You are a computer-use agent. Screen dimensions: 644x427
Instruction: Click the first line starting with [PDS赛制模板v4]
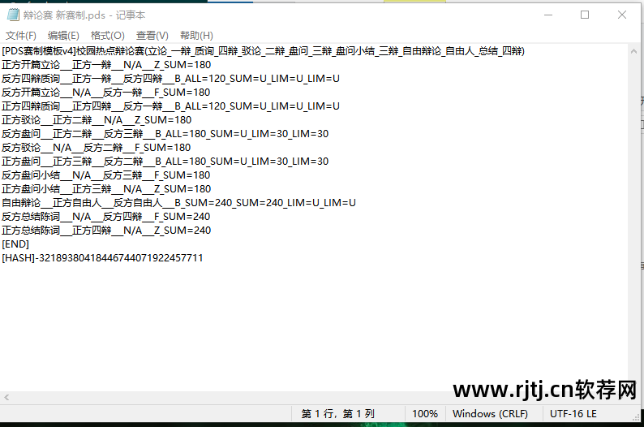point(264,51)
